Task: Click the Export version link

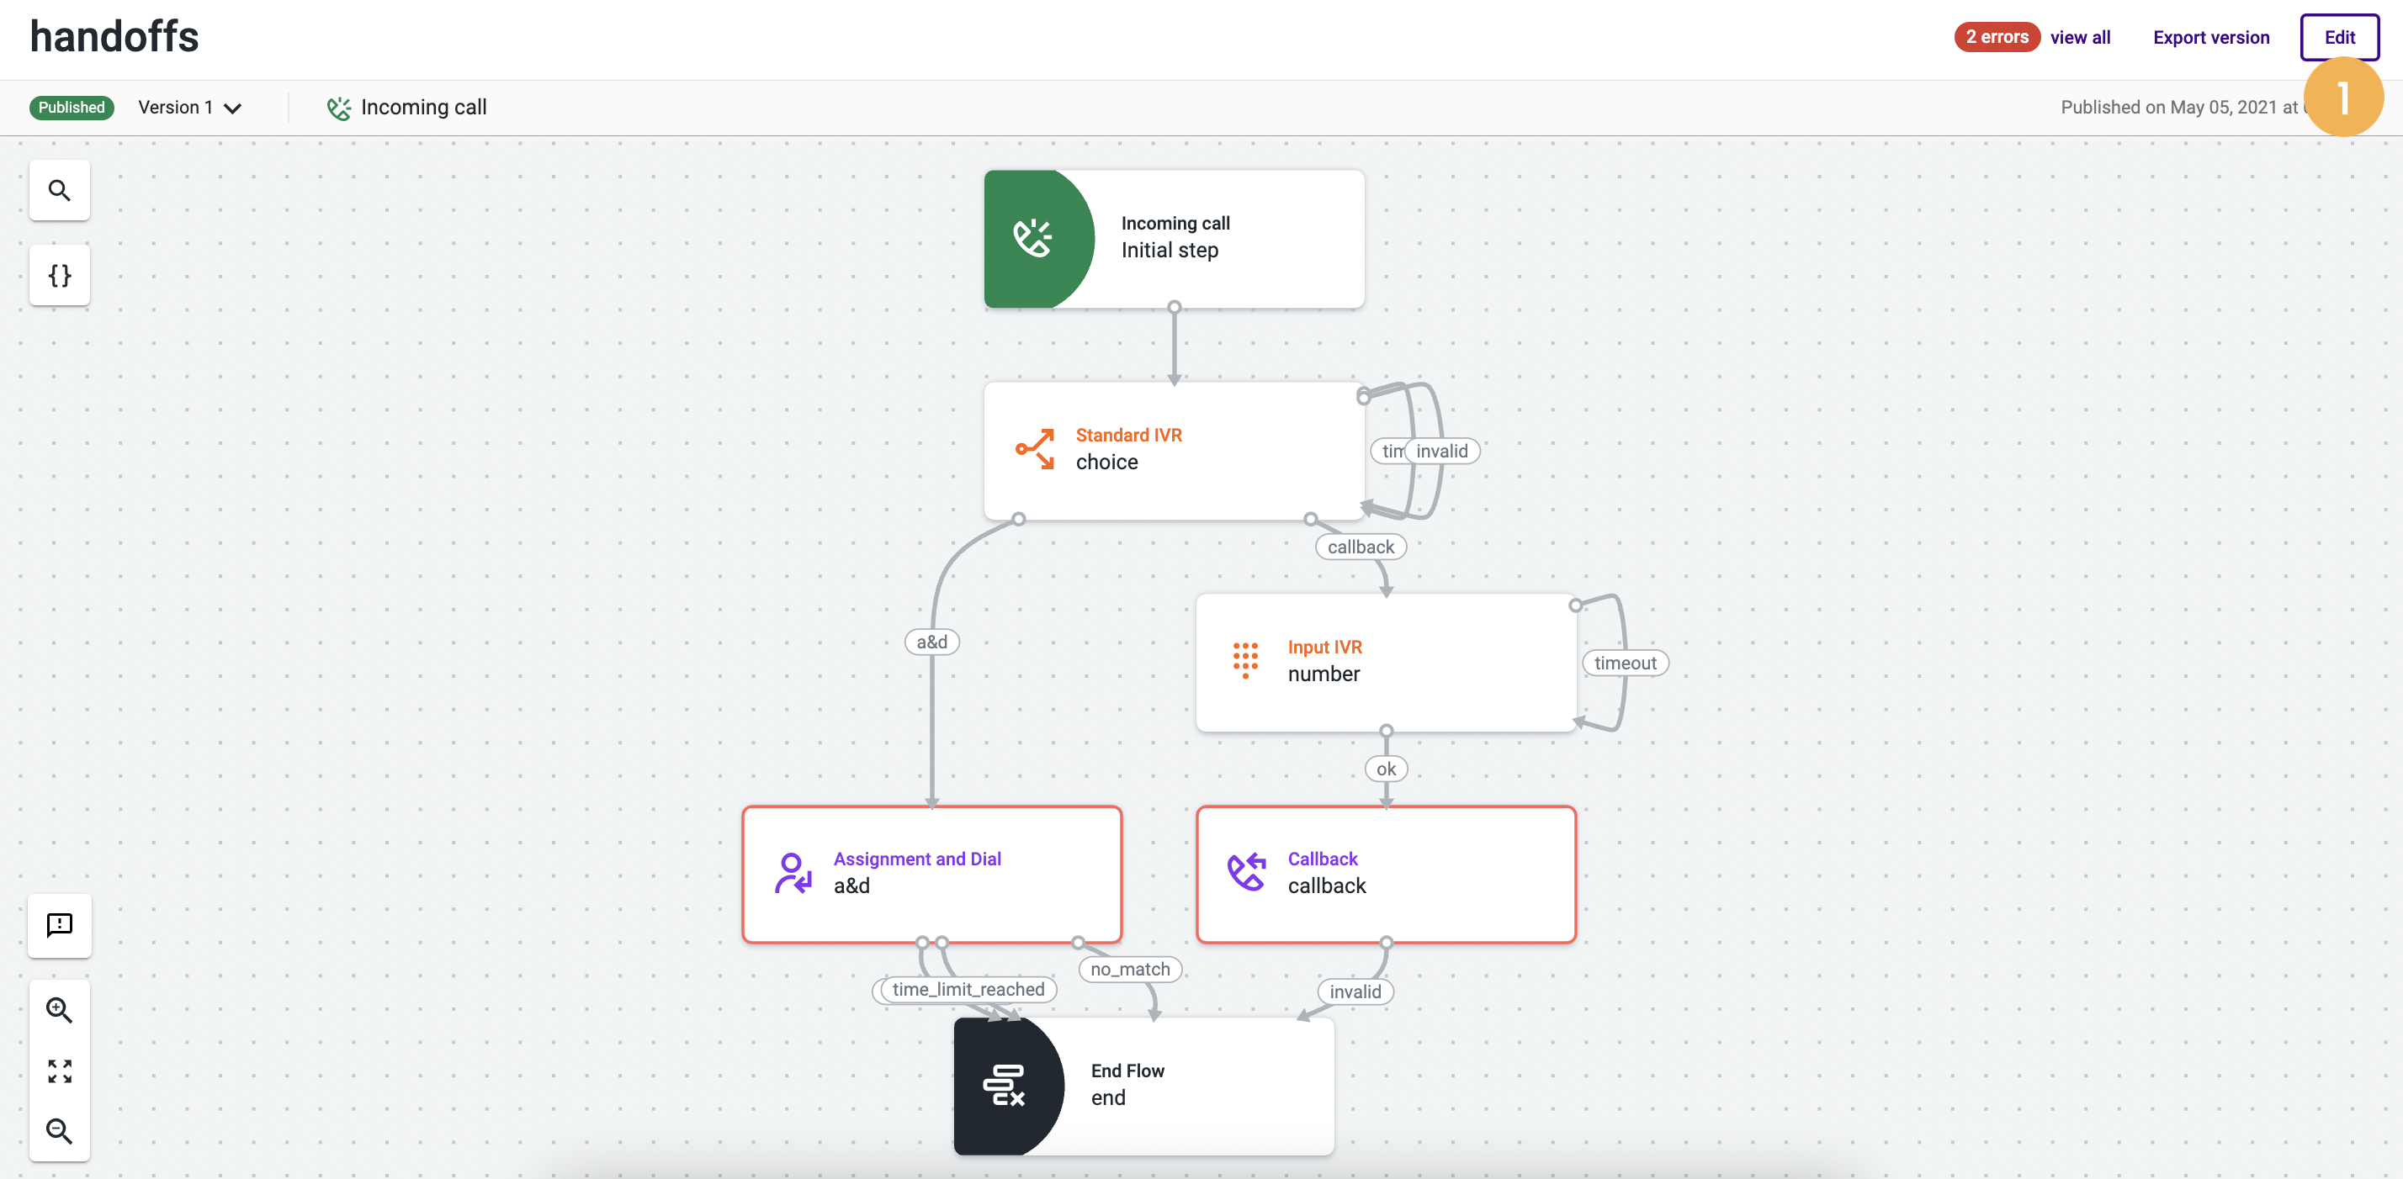Action: [x=2211, y=37]
